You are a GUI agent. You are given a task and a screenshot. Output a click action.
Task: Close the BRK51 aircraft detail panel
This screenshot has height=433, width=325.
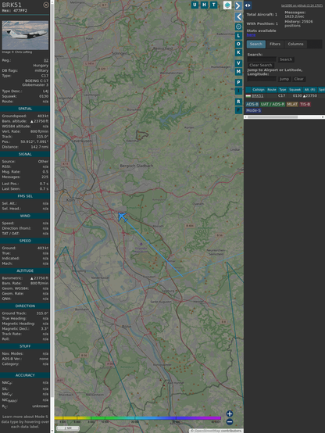[x=46, y=5]
